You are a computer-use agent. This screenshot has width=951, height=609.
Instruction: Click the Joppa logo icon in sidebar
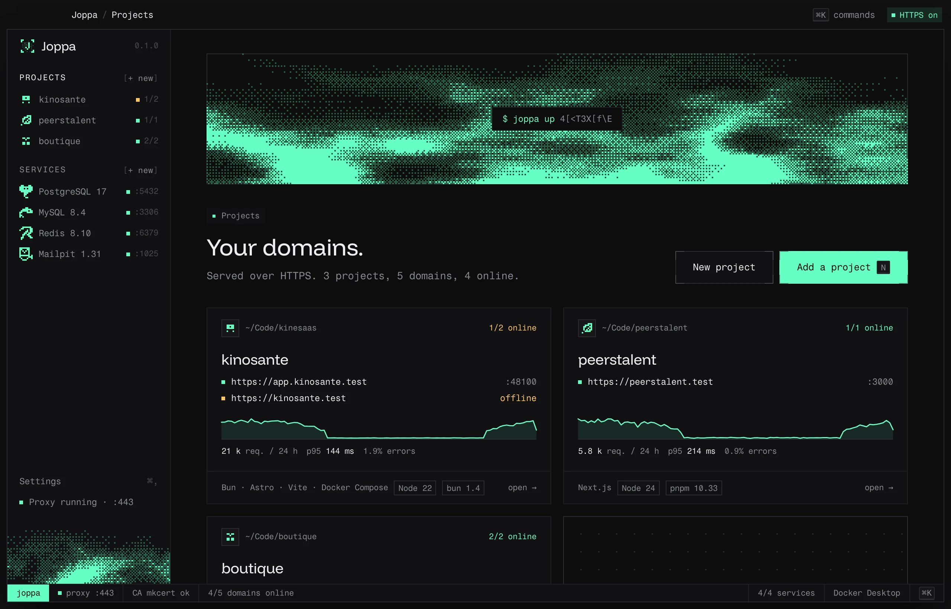pos(27,46)
